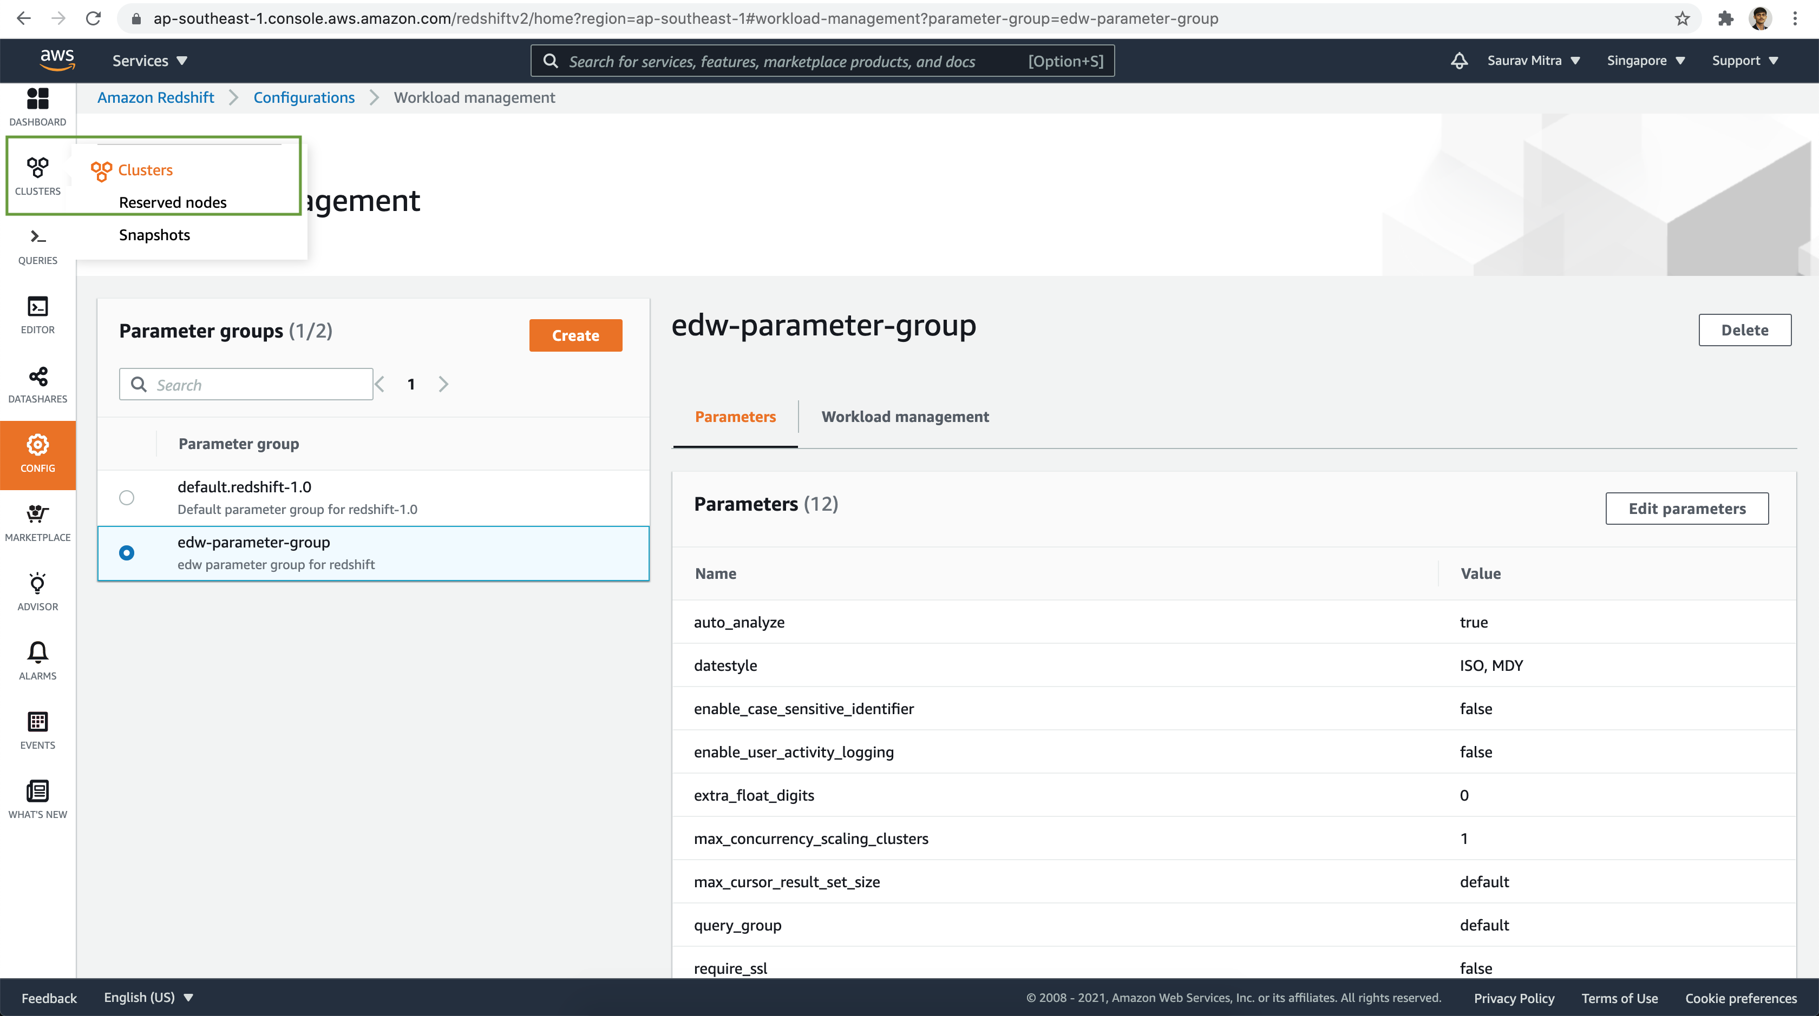The image size is (1819, 1016).
Task: Click max_concurrency_scaling_clusters parameter name
Action: coord(810,838)
